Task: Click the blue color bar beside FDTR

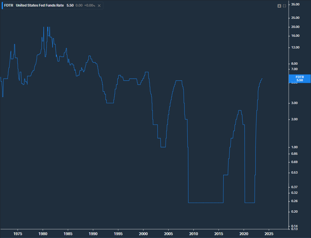Action: [x=2, y=5]
